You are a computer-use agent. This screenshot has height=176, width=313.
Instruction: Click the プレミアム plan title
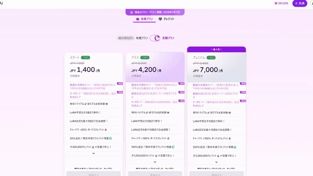(x=199, y=58)
